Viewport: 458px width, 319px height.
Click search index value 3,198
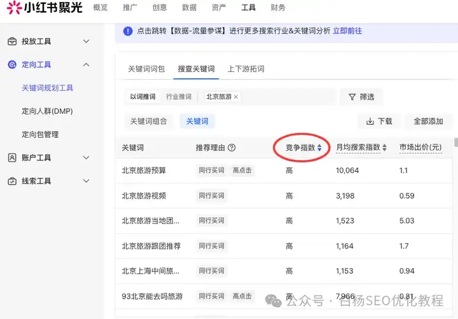click(x=345, y=195)
